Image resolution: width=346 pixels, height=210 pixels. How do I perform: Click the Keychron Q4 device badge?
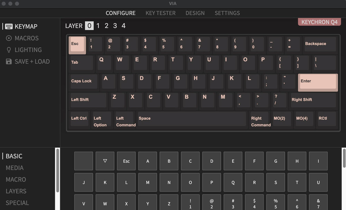(319, 22)
